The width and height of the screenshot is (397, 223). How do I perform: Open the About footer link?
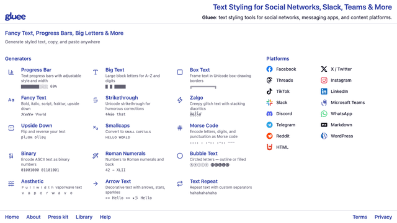click(x=33, y=217)
